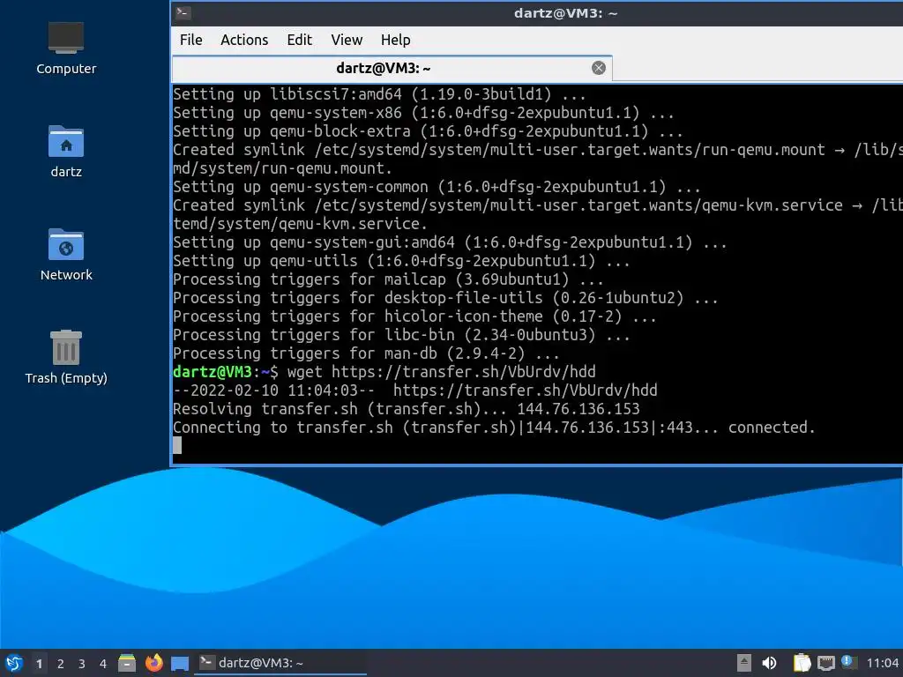Open the network connection tray icon
This screenshot has width=903, height=677.
[825, 663]
